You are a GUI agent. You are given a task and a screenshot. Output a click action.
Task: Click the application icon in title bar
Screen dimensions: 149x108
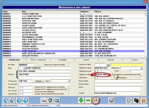click(x=3, y=2)
